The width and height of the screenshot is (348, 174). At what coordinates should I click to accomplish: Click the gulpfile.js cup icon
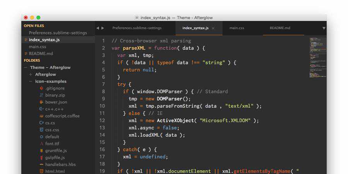(41, 158)
